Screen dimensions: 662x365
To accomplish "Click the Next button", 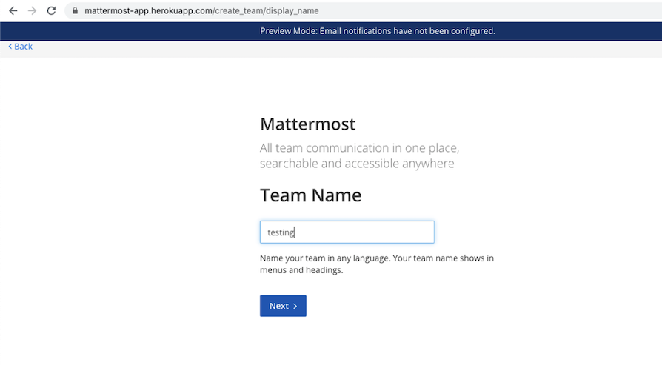I will tap(283, 306).
